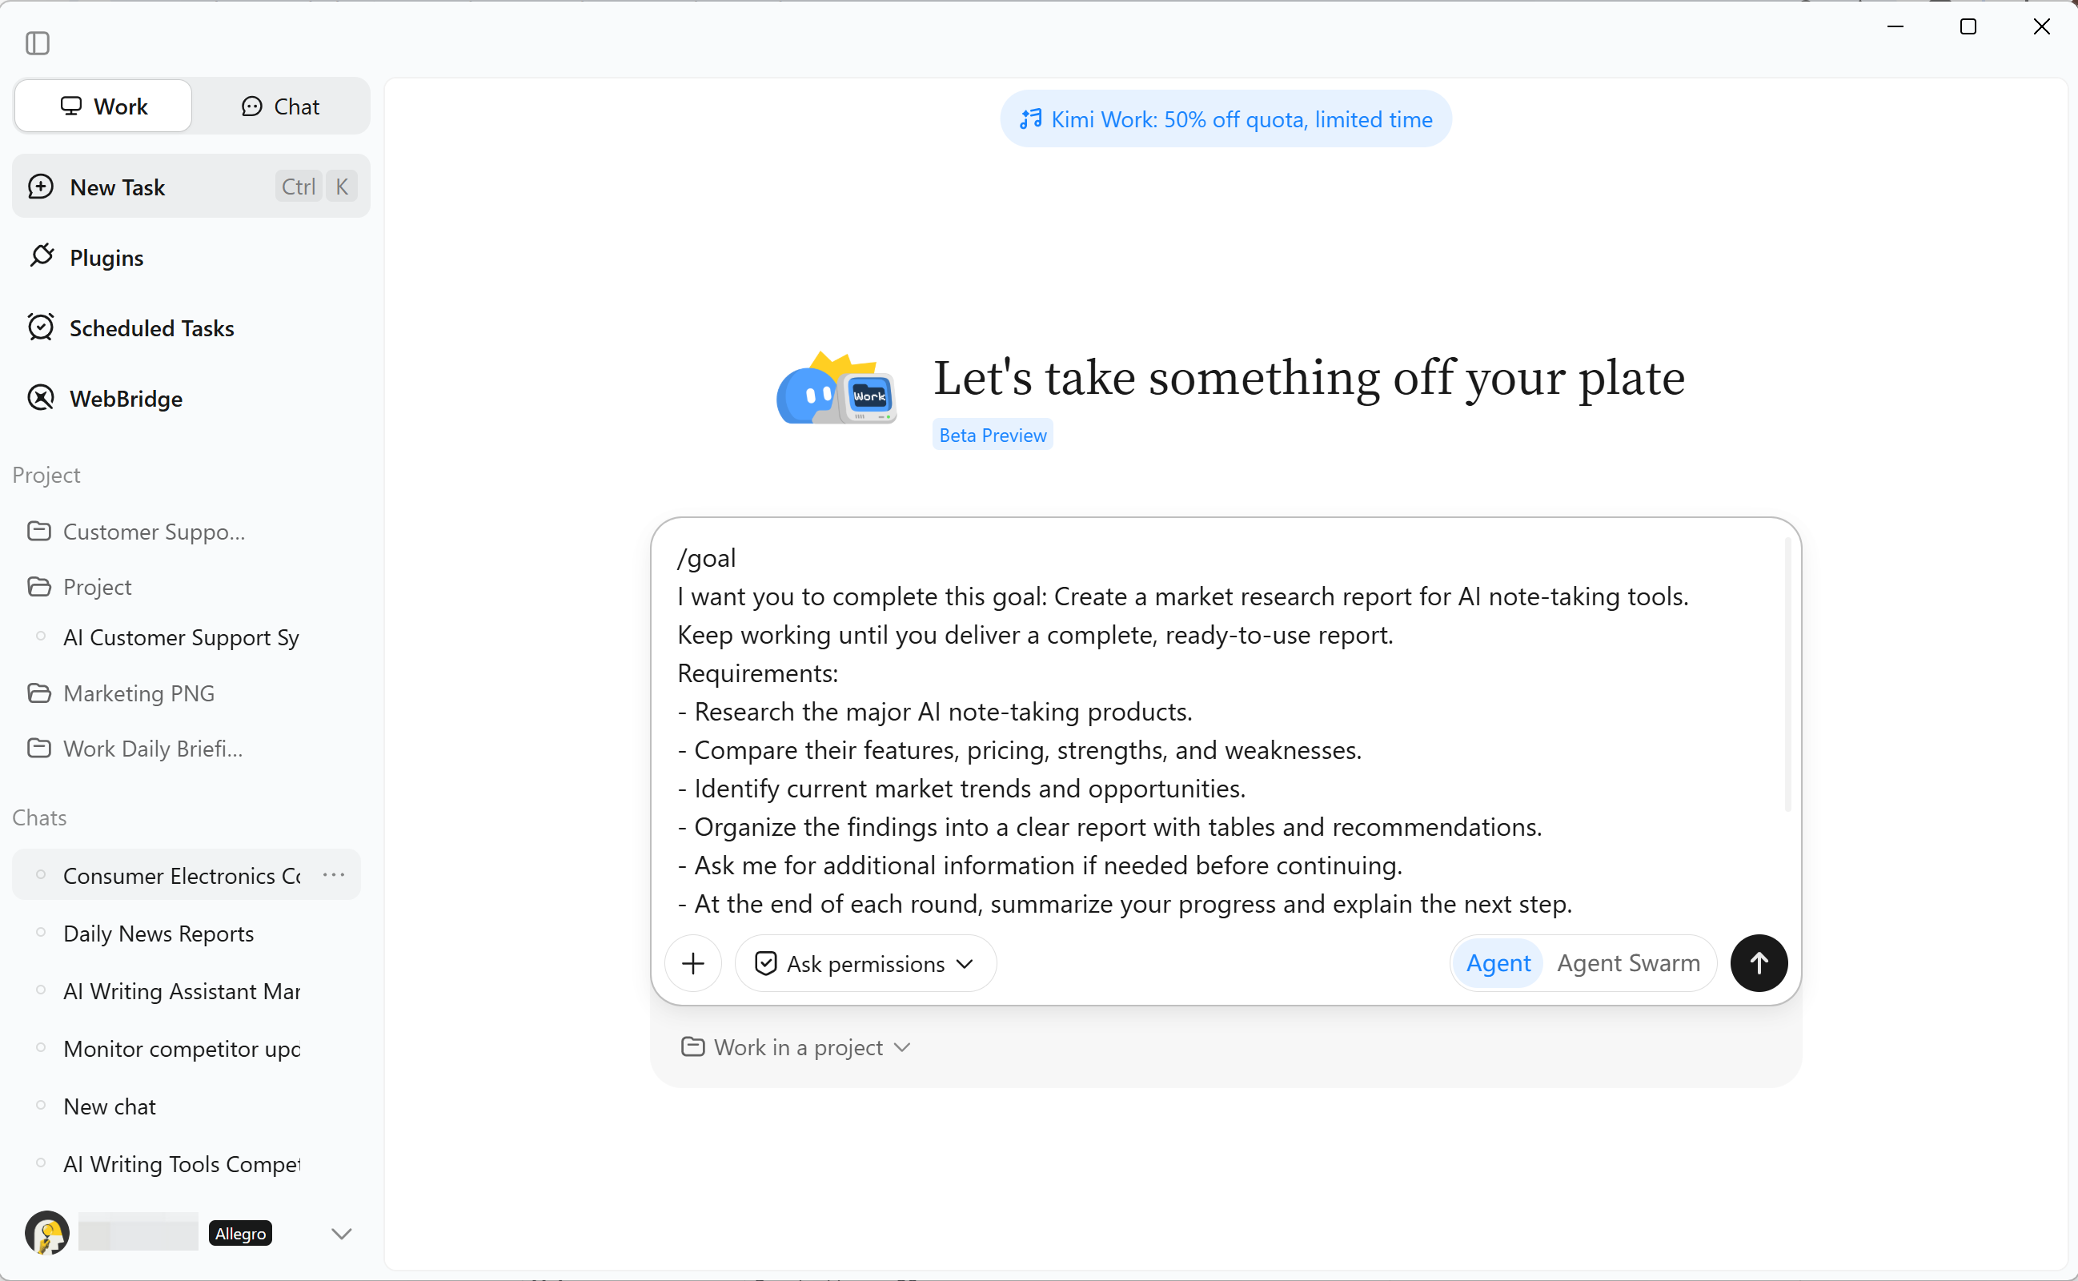Open the Ask permissions dropdown

pos(865,964)
